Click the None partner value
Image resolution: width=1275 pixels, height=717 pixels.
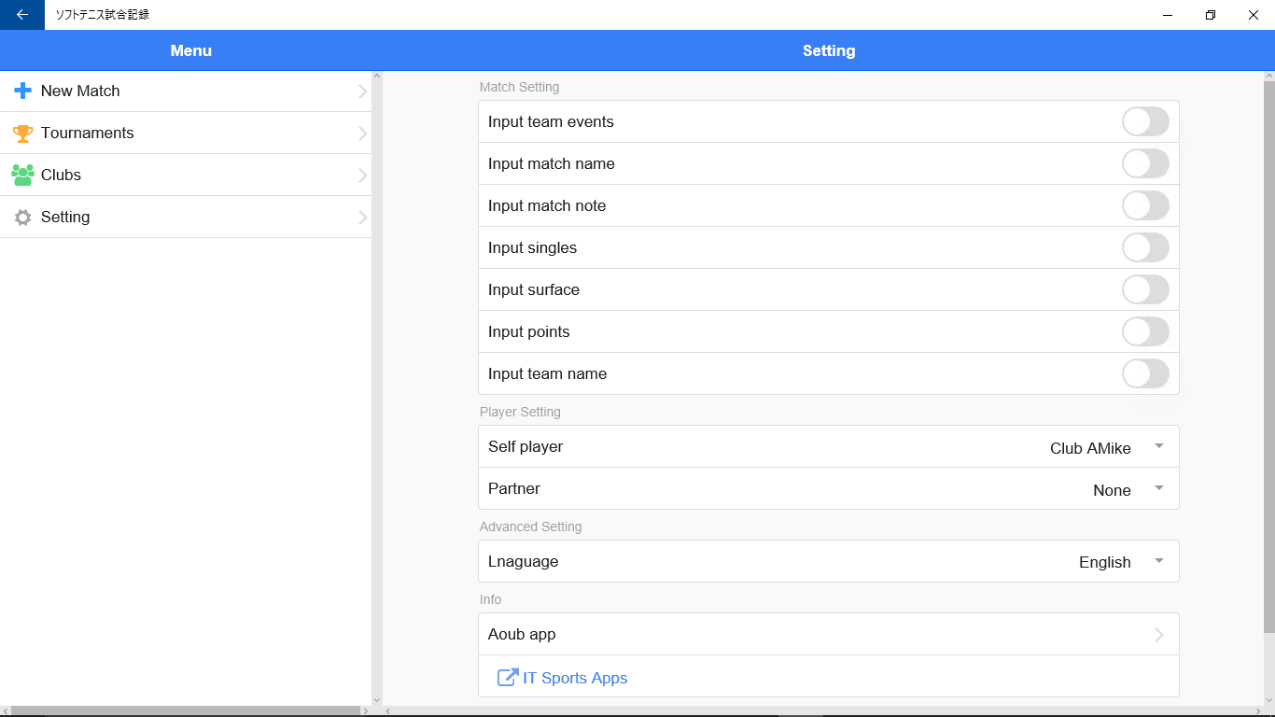tap(1112, 490)
